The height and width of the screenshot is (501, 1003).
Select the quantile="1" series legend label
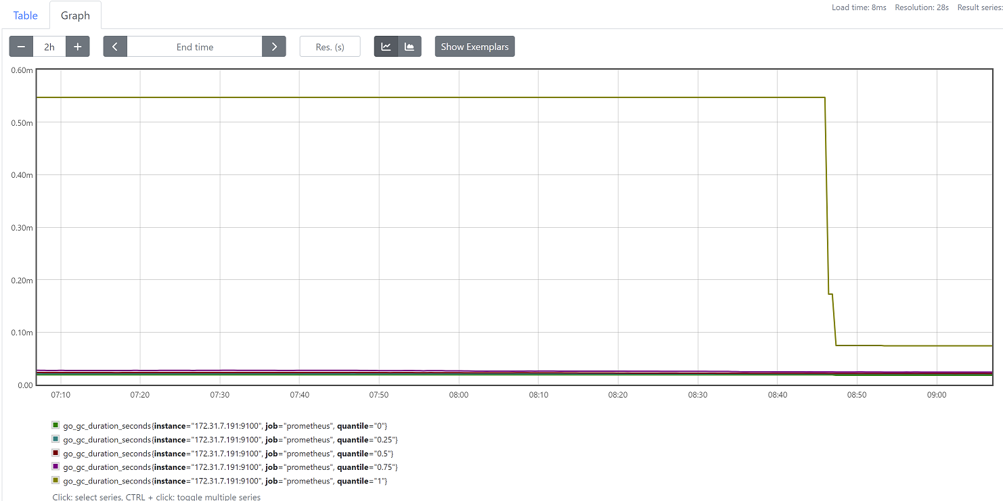225,481
